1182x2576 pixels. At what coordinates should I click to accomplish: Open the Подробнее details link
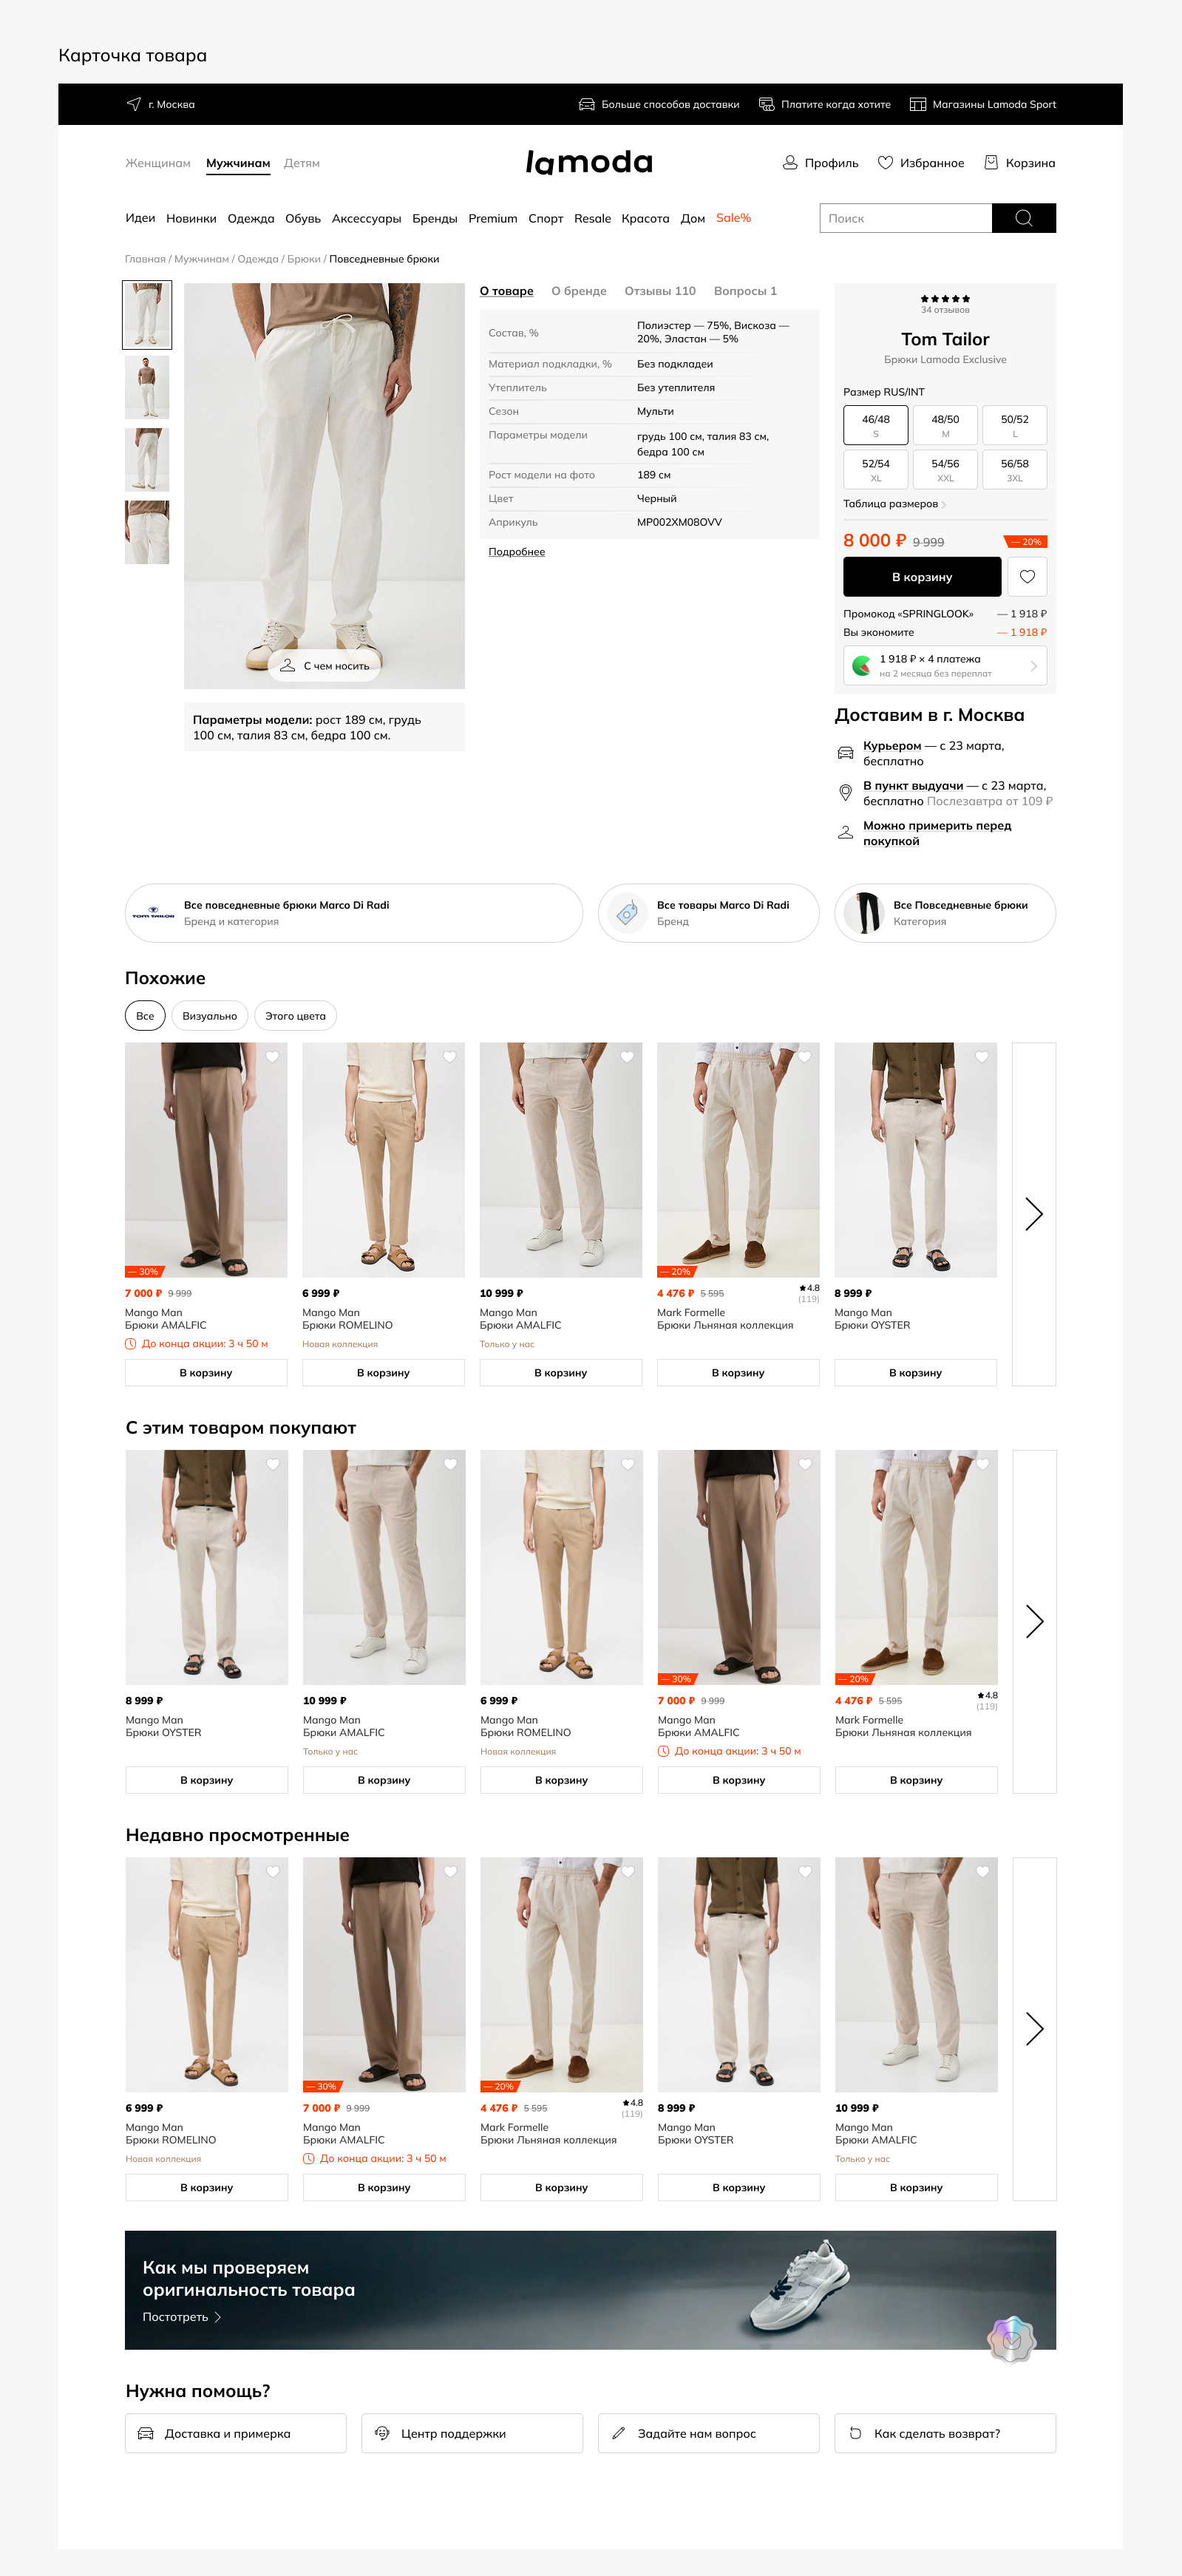(x=516, y=552)
